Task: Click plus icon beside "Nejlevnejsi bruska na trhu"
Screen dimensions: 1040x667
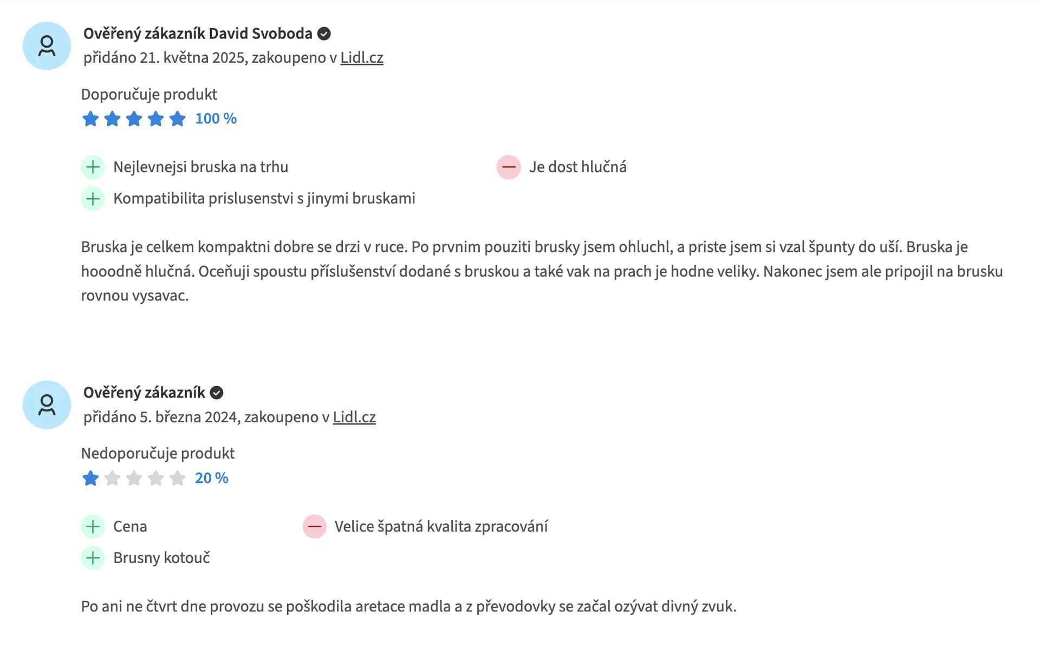Action: click(93, 167)
